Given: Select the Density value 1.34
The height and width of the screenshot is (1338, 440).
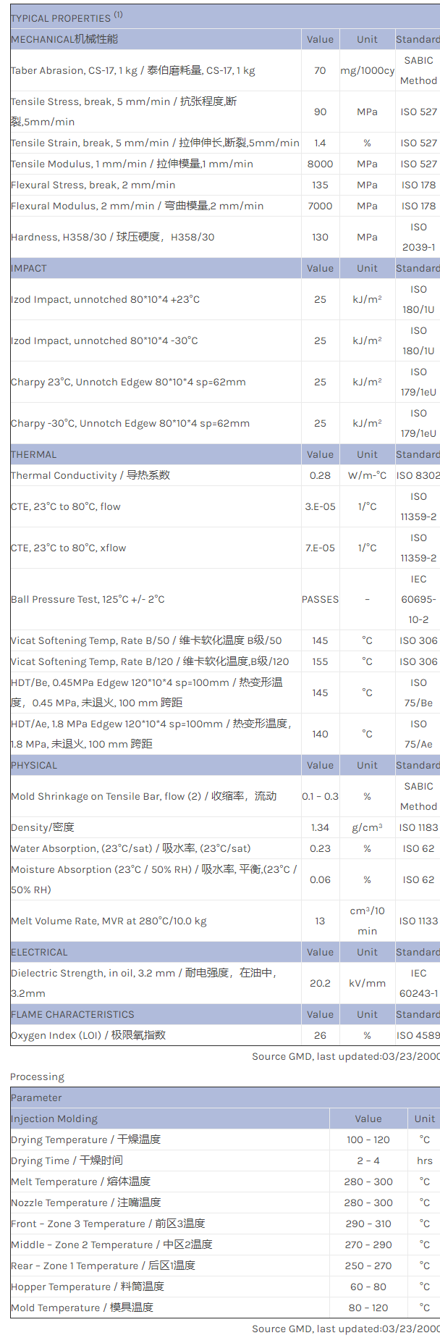Looking at the screenshot, I should click(x=320, y=828).
